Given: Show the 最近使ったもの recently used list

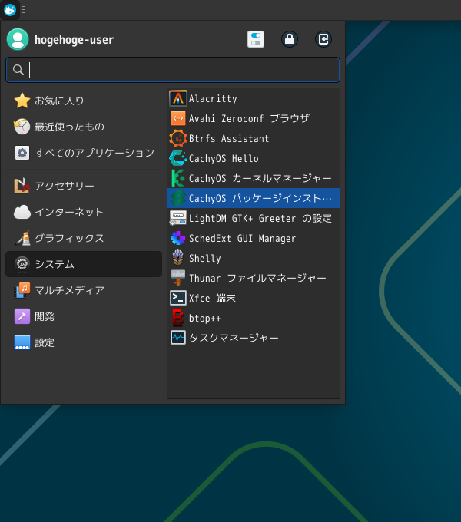Looking at the screenshot, I should tap(70, 127).
